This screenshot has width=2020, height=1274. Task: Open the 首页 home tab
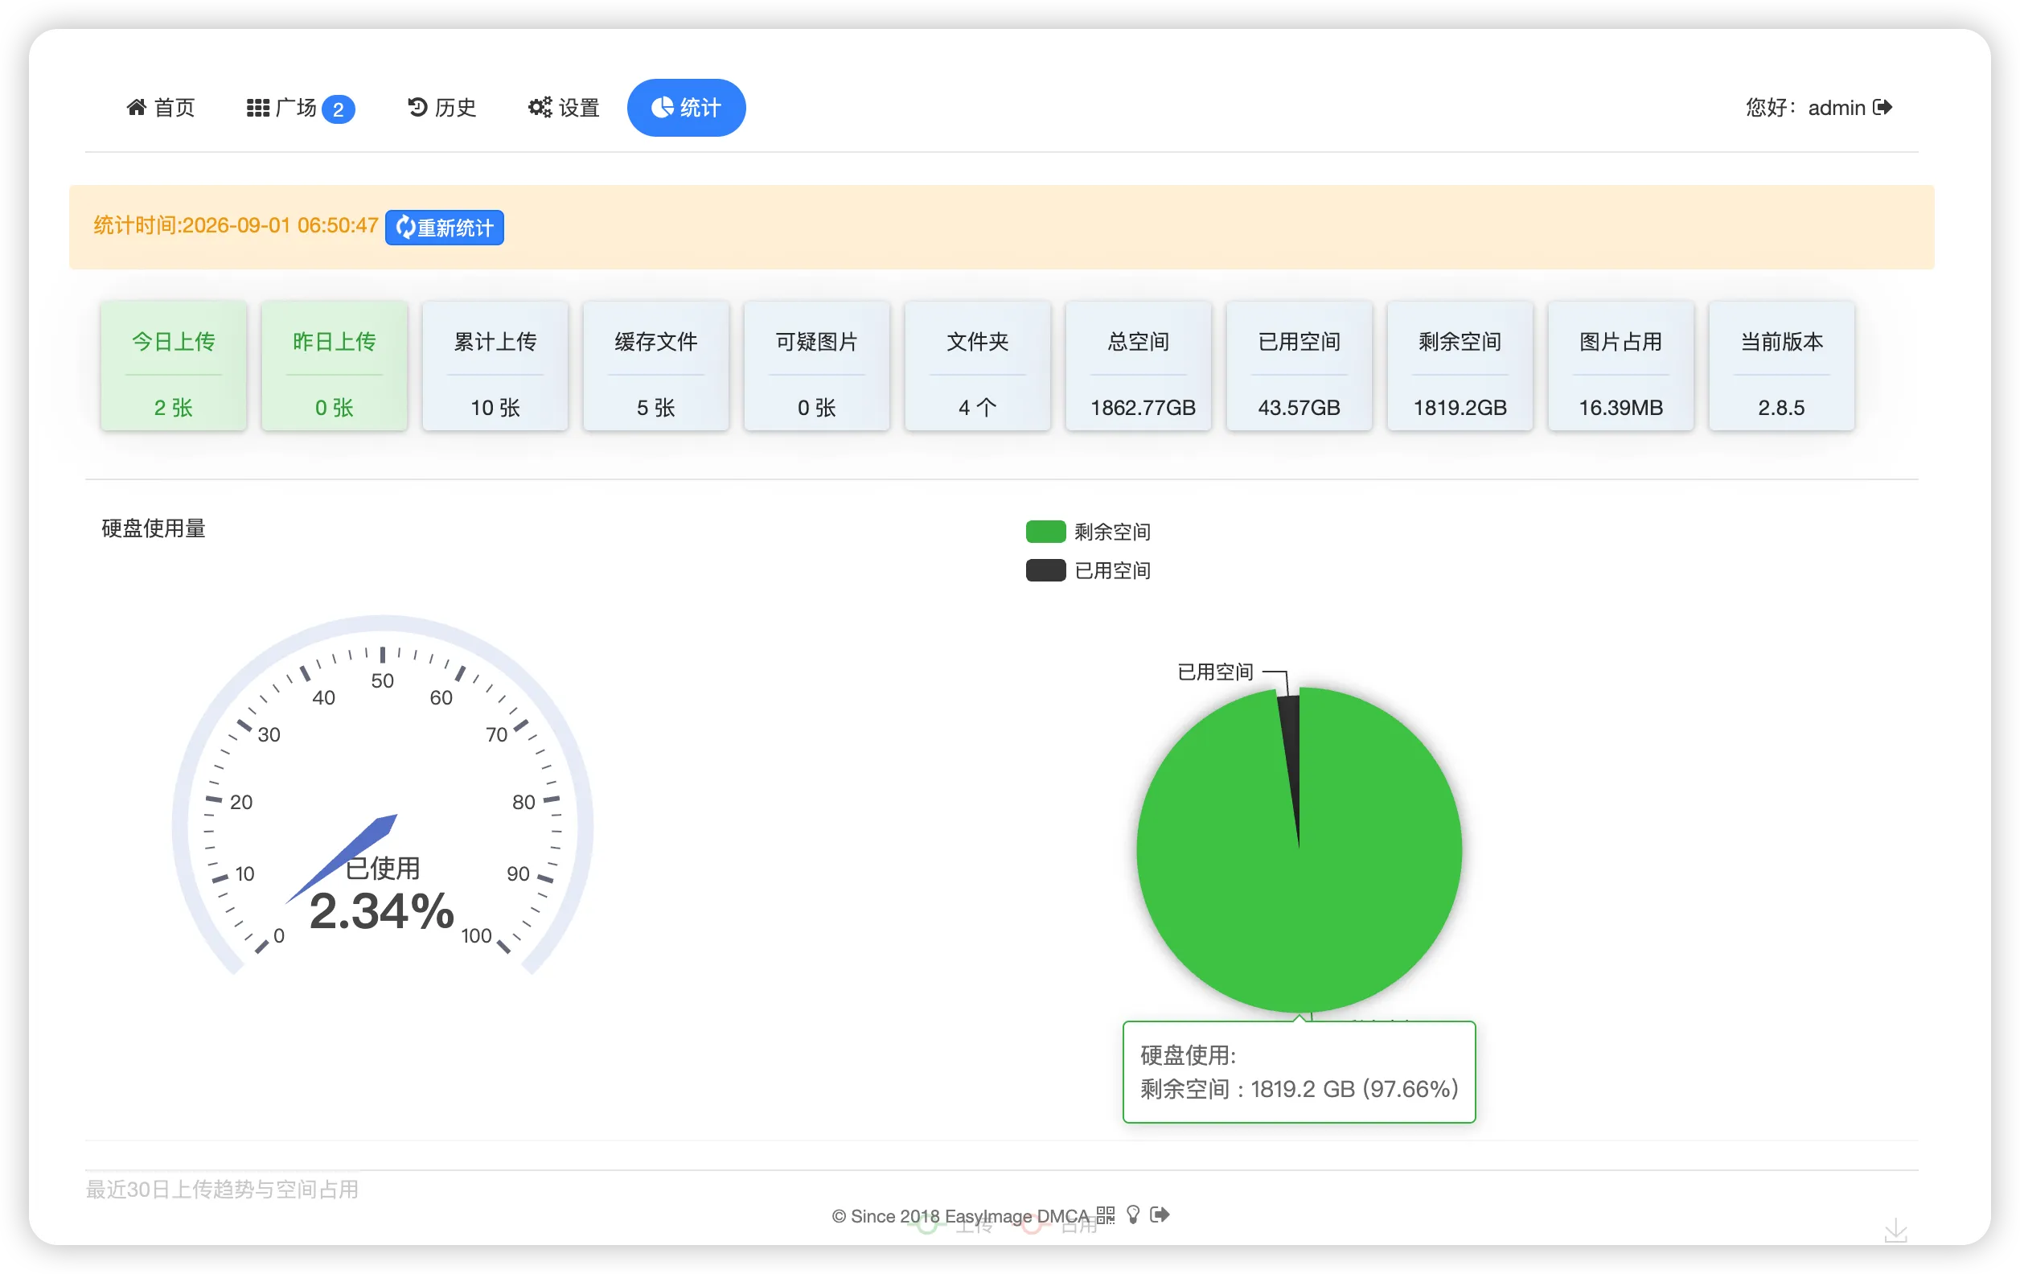(x=160, y=108)
